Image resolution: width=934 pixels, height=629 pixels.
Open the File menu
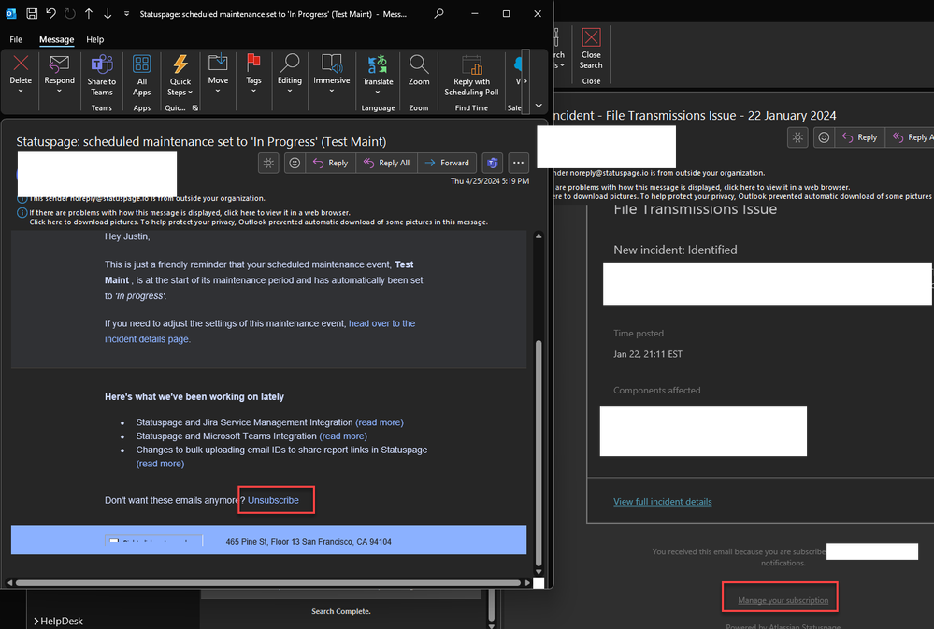tap(16, 39)
